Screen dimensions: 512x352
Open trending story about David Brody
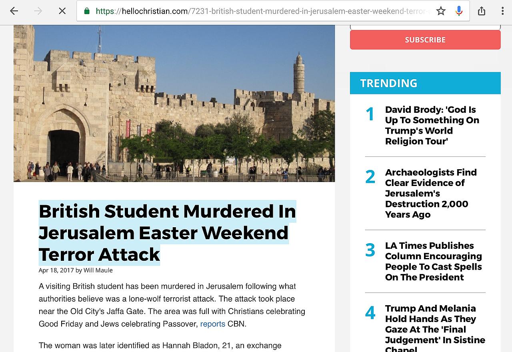tap(432, 125)
